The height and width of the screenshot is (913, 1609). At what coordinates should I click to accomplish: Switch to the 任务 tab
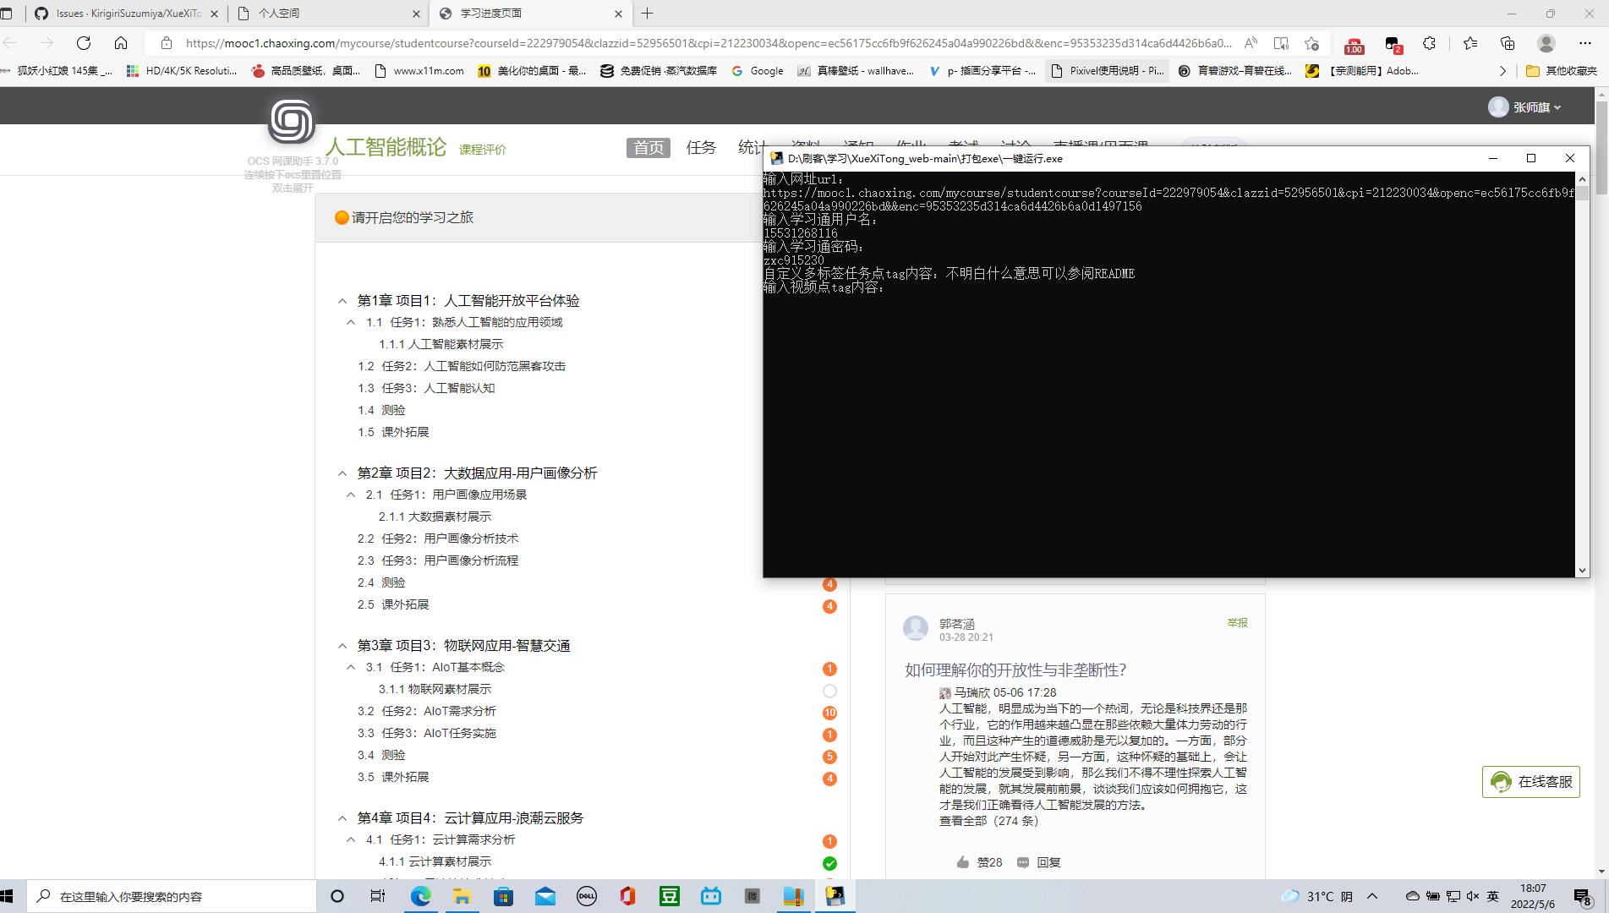[700, 147]
